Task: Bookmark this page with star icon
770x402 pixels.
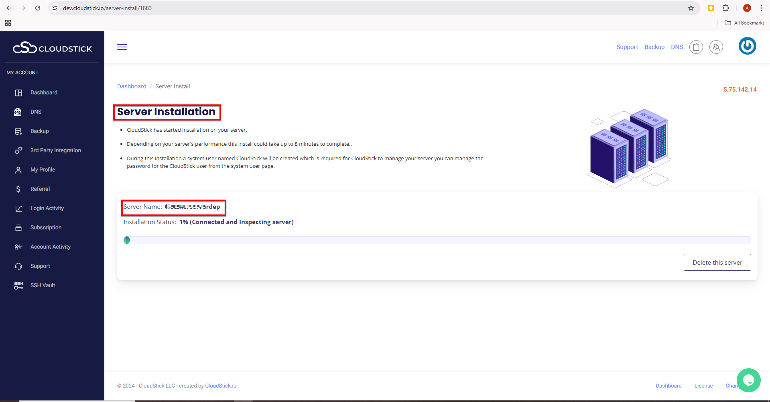Action: tap(691, 8)
